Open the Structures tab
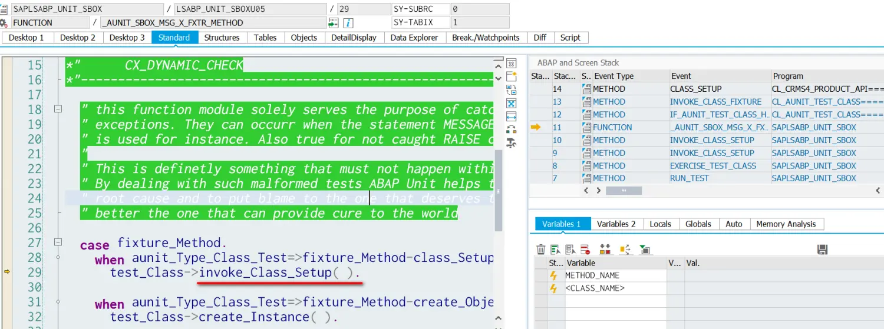The width and height of the screenshot is (884, 329). click(x=222, y=38)
